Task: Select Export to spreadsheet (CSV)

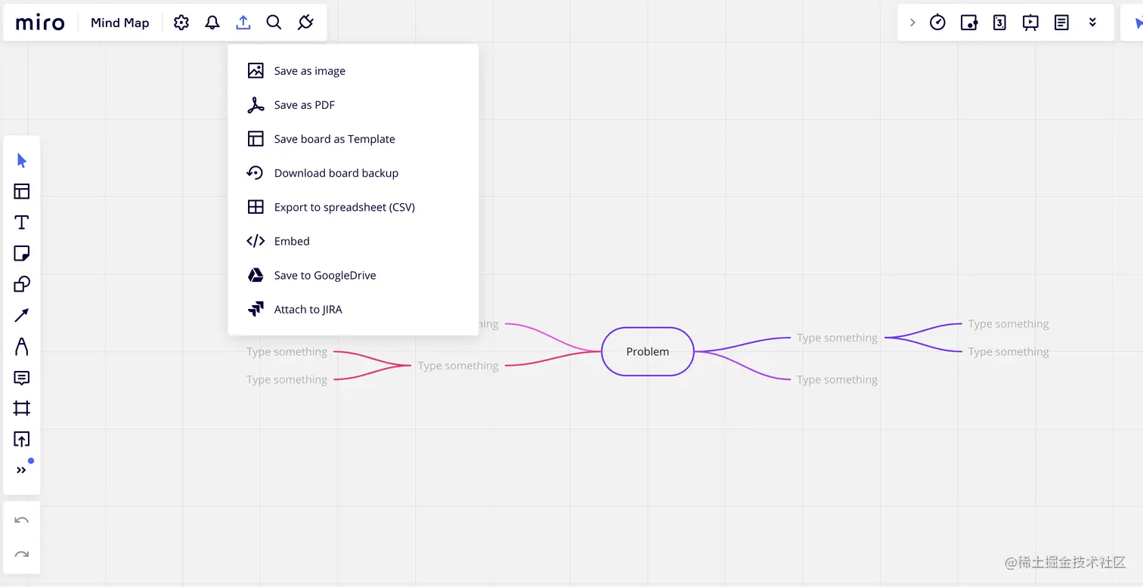Action: pyautogui.click(x=344, y=207)
